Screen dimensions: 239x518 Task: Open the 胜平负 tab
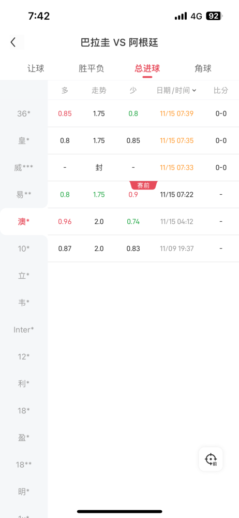pyautogui.click(x=92, y=69)
